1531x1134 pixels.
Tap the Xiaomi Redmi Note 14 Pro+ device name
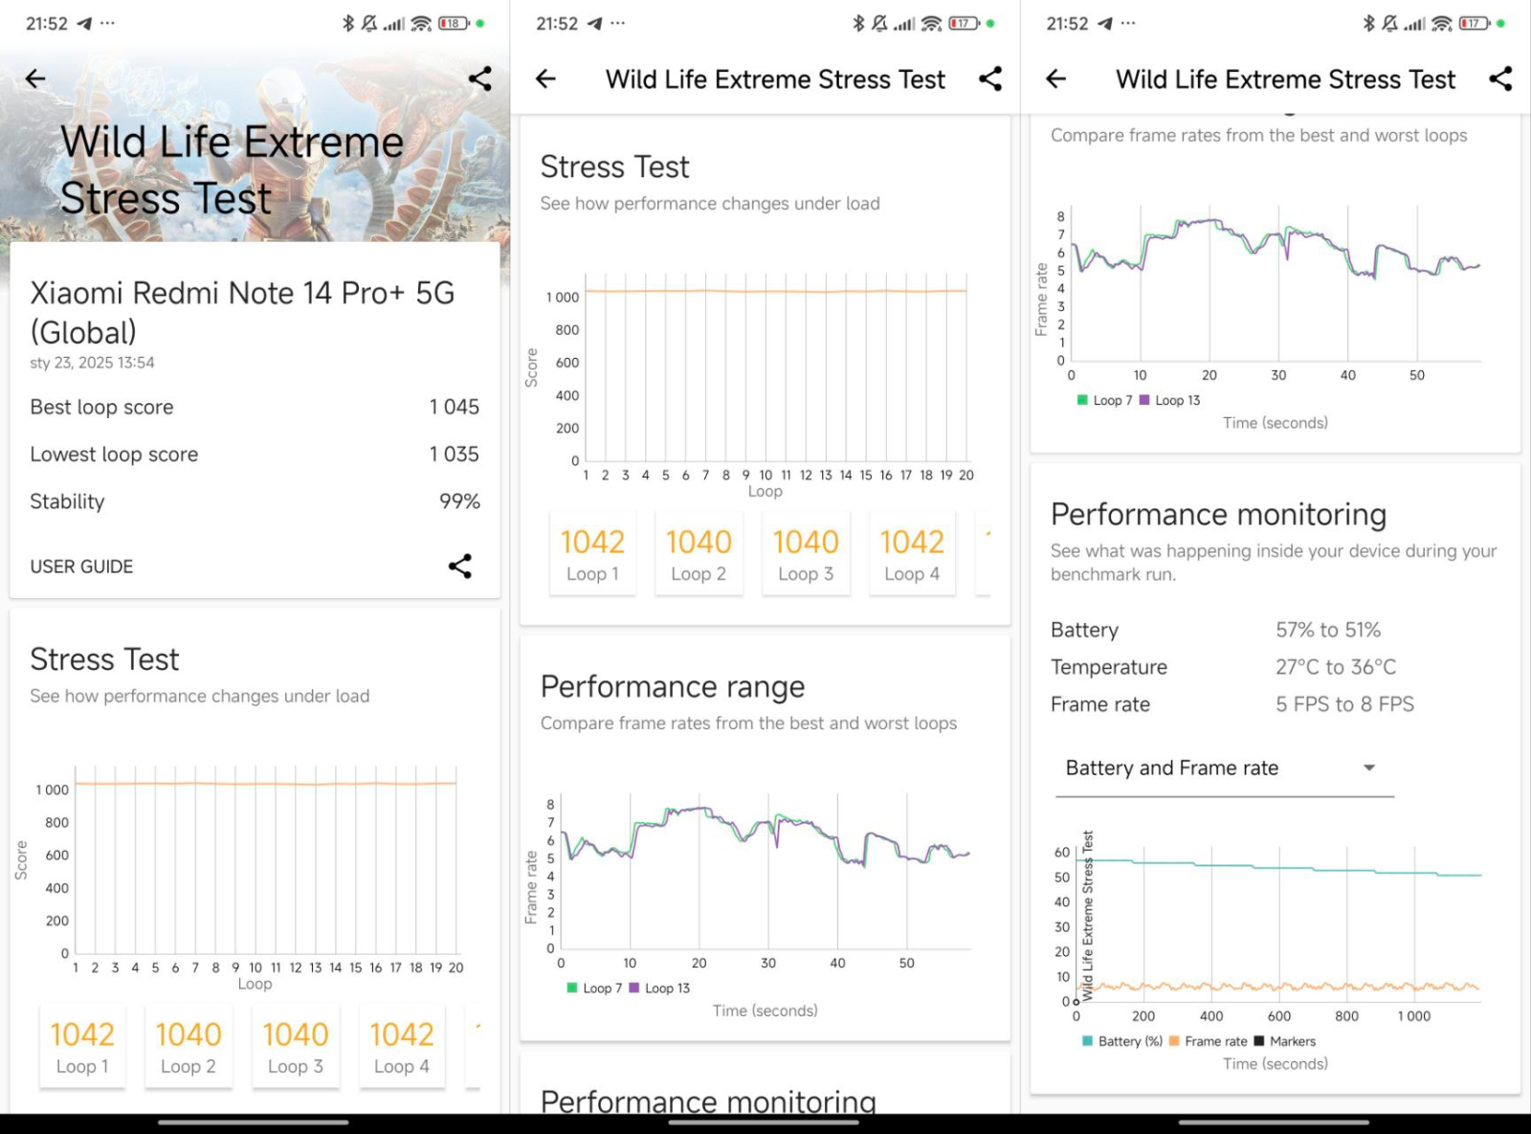242,312
